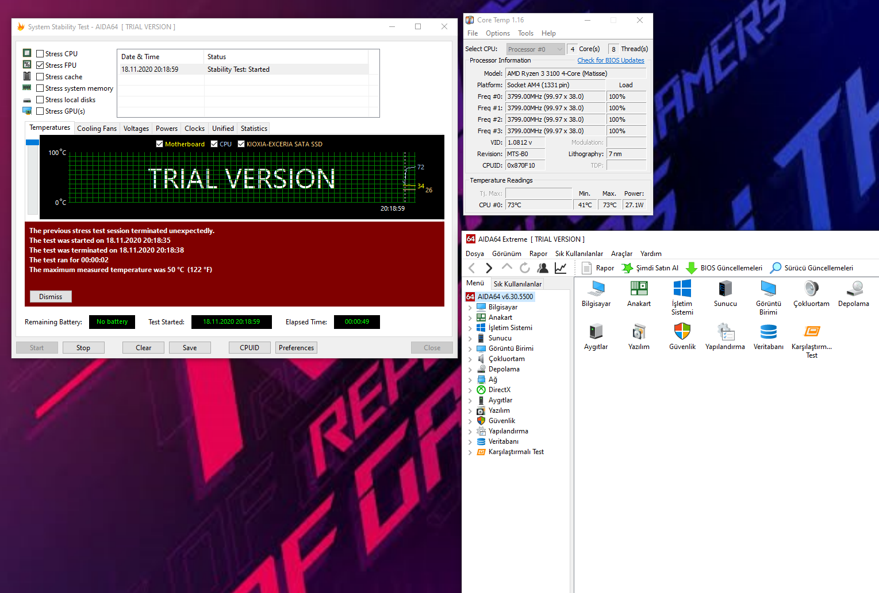The height and width of the screenshot is (593, 879).
Task: Expand the Sunucu tree node
Action: [470, 339]
